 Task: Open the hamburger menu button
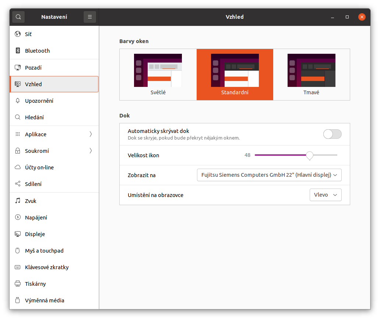pos(89,17)
